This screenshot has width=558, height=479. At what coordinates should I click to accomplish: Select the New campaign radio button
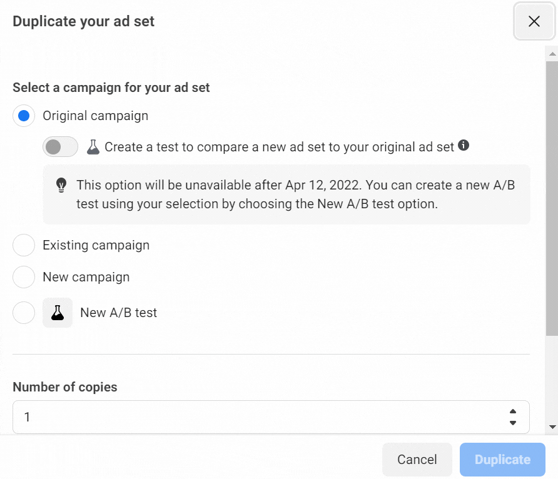[24, 277]
